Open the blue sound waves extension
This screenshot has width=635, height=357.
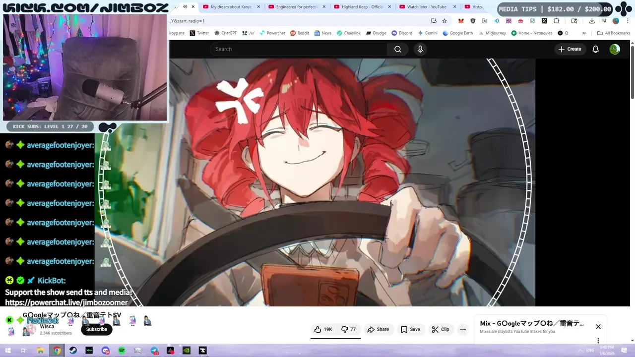497,21
